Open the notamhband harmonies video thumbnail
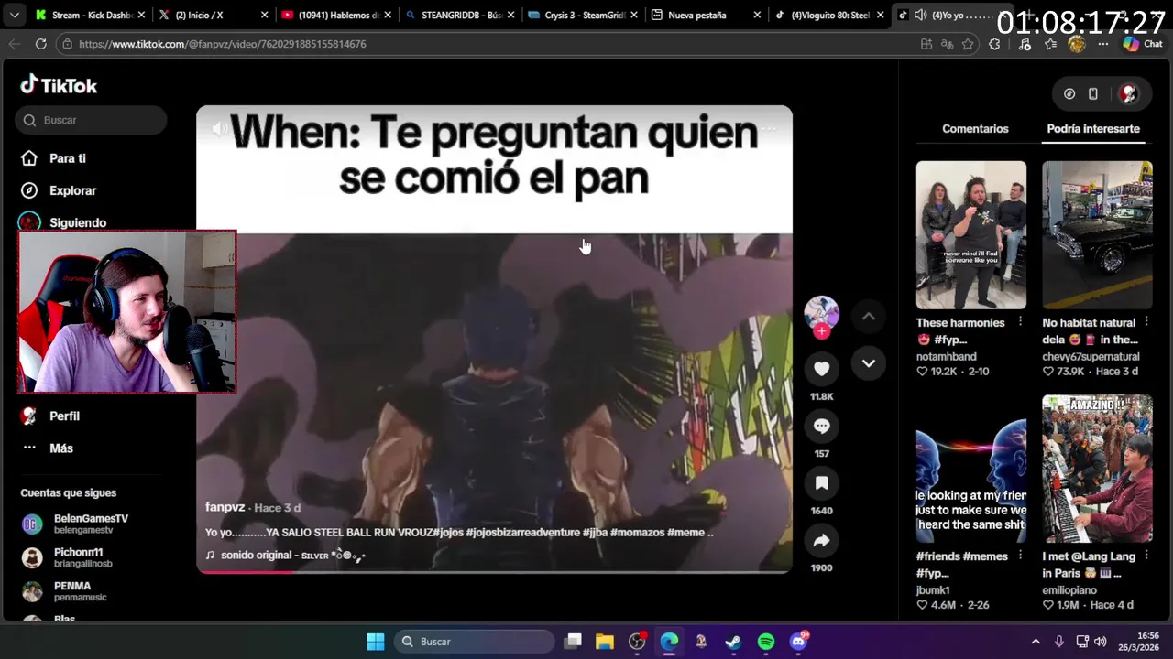The image size is (1173, 659). [x=970, y=235]
